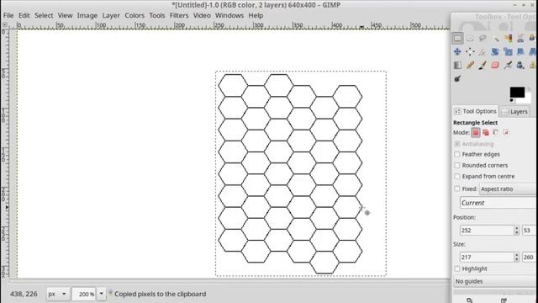Switch to the Layers tab

click(514, 112)
